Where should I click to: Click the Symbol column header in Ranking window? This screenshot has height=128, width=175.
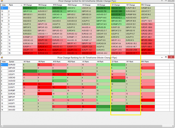pos(15,61)
